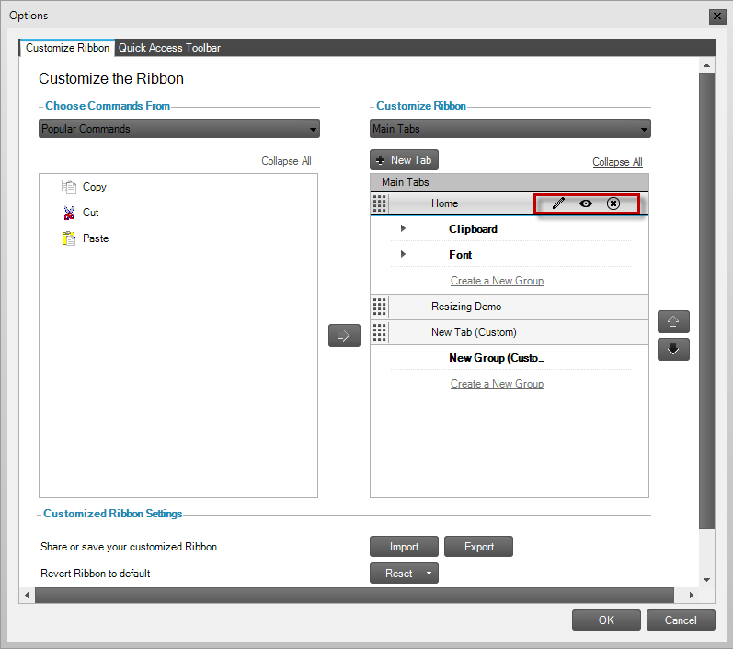Expand the Clipboard group

coord(403,228)
